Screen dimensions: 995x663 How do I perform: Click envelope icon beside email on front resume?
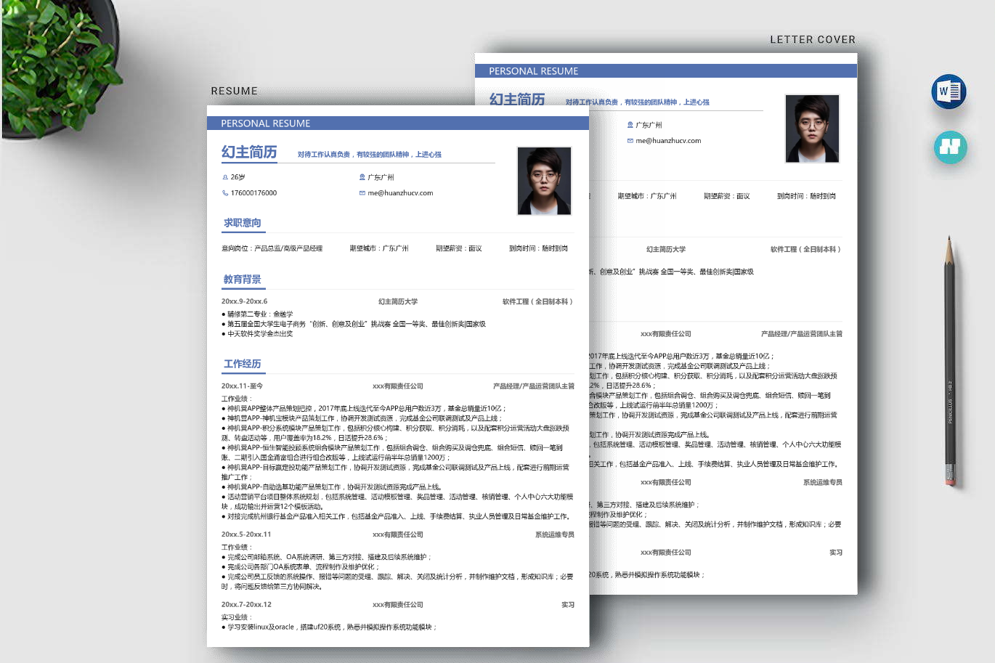362,193
